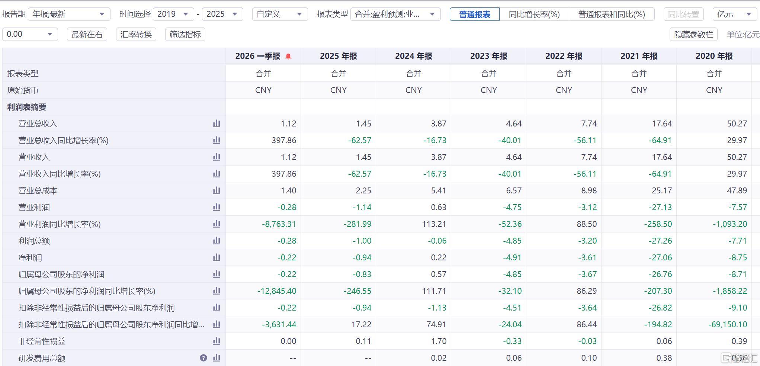This screenshot has height=366, width=760.
Task: Click the value 88.50 in 2022 年报 column
Action: tap(587, 224)
